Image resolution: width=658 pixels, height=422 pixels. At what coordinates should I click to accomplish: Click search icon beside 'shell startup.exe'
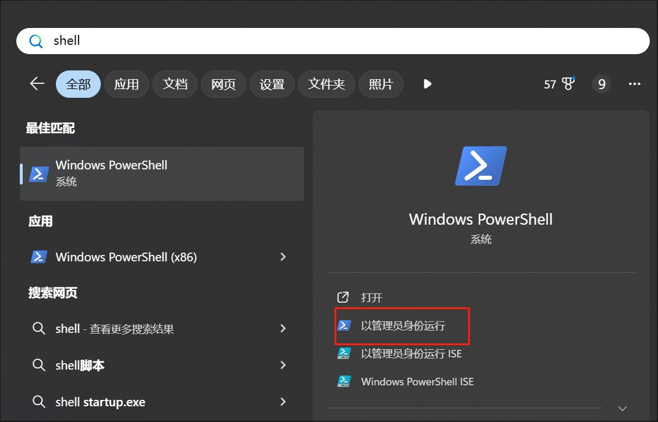(x=38, y=402)
